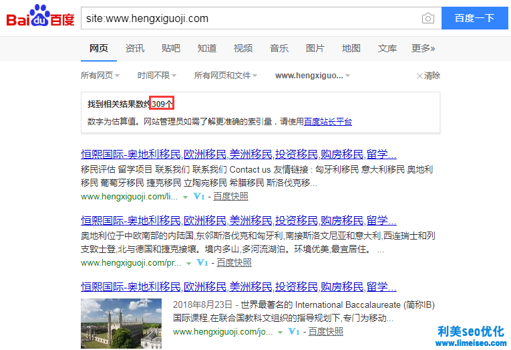Expand the 所有网页和文件 dropdown

click(x=226, y=76)
